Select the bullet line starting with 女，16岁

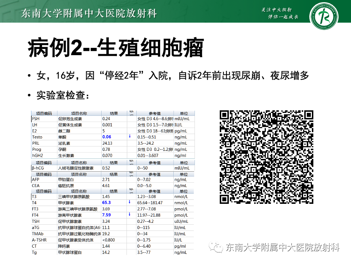(173, 76)
